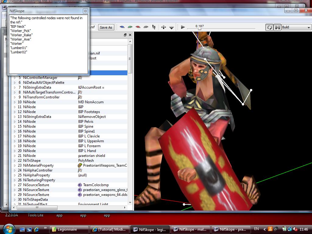Launch Internet Explorer from quick launch
Image resolution: width=312 pixels, height=234 pixels.
[x=36, y=229]
